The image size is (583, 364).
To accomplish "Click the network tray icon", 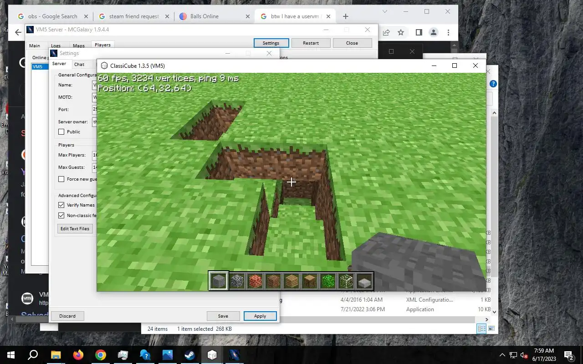I will (513, 355).
